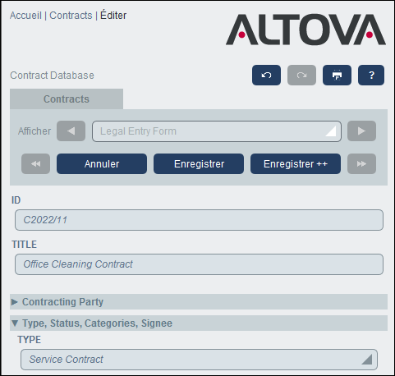Viewport: 395px width, 376px height.
Task: Select the Contracts tab
Action: 67,99
